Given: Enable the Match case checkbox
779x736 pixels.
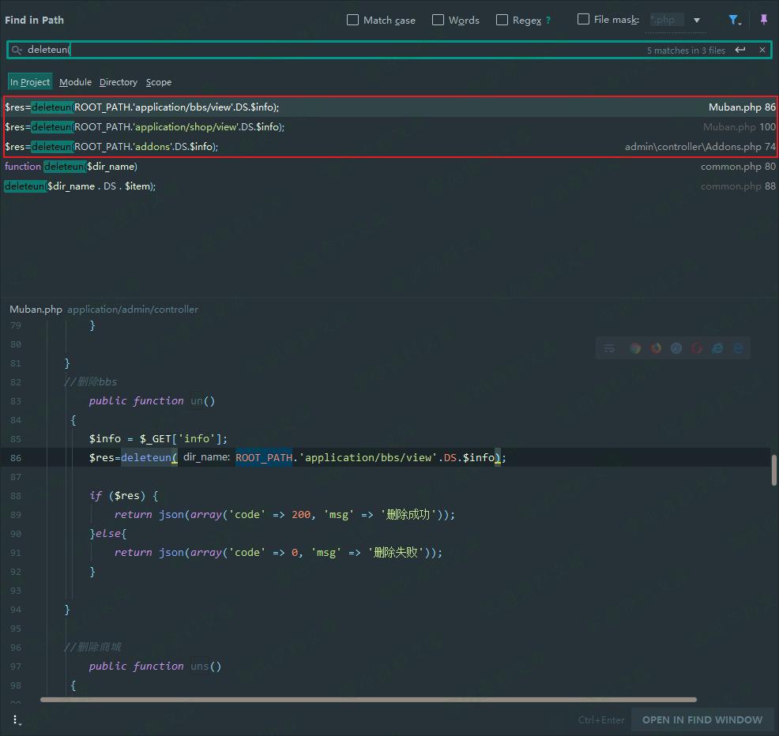Looking at the screenshot, I should pyautogui.click(x=353, y=20).
